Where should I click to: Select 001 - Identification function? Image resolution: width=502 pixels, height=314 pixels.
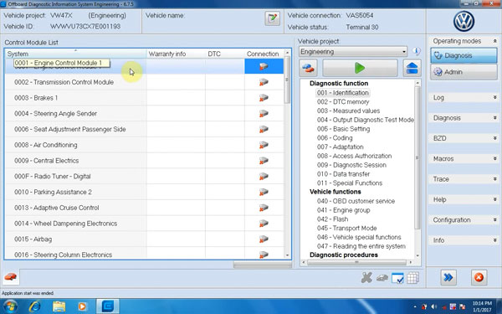click(343, 93)
